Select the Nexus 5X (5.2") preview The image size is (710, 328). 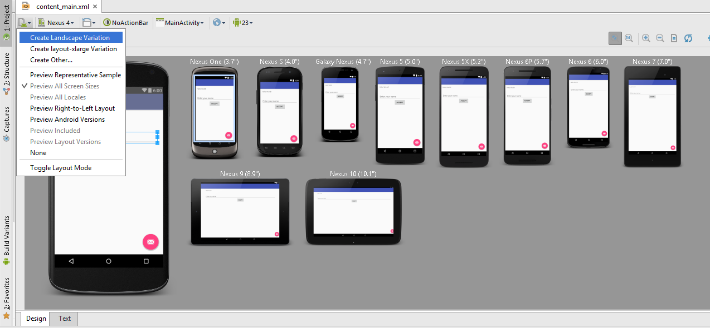(464, 117)
